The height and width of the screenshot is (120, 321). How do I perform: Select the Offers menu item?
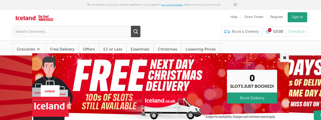tap(89, 49)
